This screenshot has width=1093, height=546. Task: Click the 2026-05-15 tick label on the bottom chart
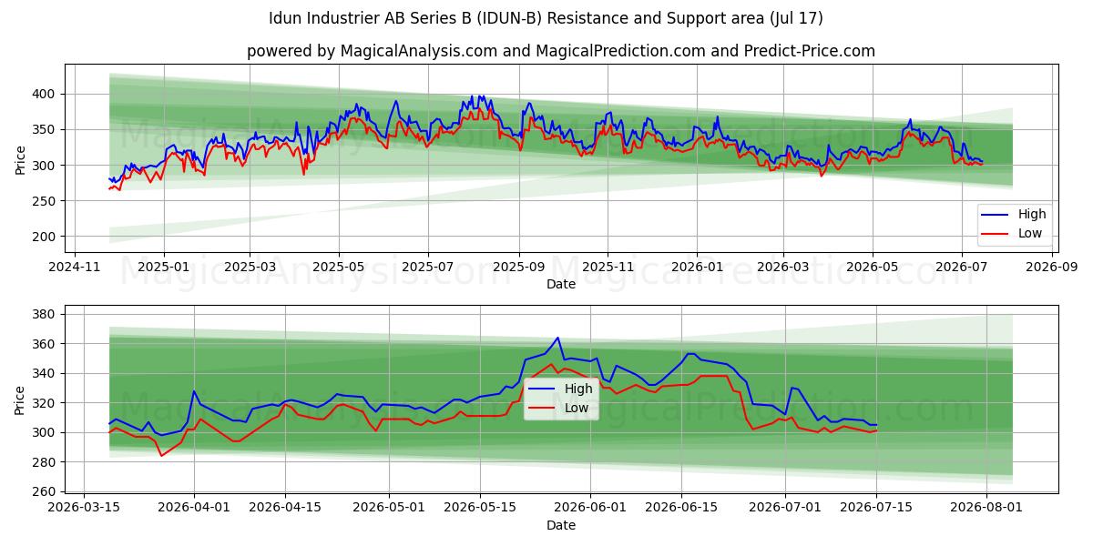[x=480, y=509]
